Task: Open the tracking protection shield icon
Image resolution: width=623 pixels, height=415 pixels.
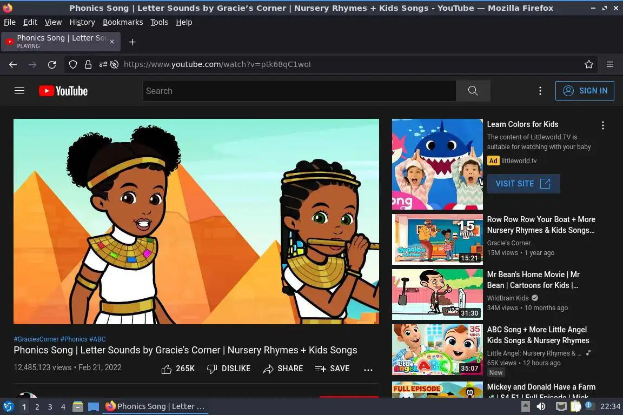Action: 72,64
